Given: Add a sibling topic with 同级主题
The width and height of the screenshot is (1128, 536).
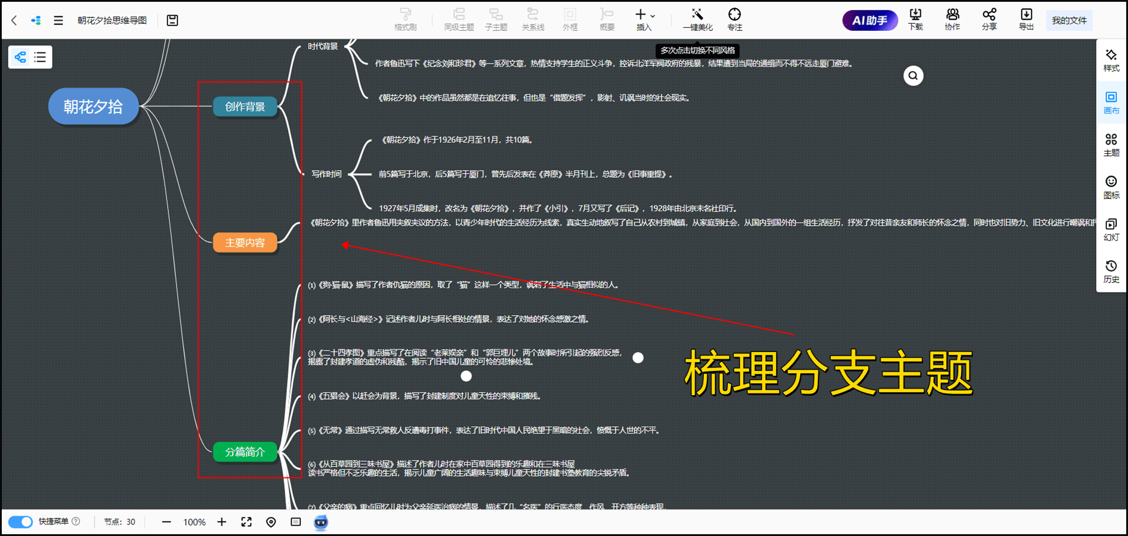Looking at the screenshot, I should tap(459, 20).
